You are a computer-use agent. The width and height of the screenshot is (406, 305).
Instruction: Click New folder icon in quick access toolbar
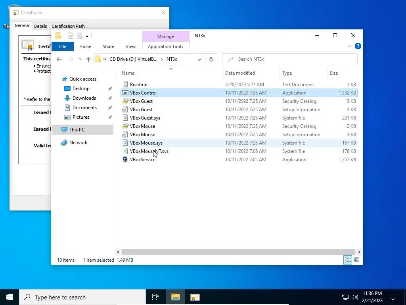(x=80, y=35)
